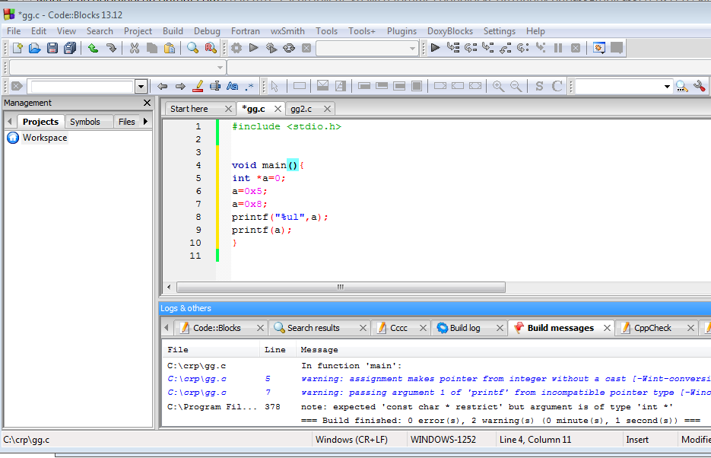Open the symbols search combo dropdown
Screen dimensions: 711x458
[x=667, y=86]
